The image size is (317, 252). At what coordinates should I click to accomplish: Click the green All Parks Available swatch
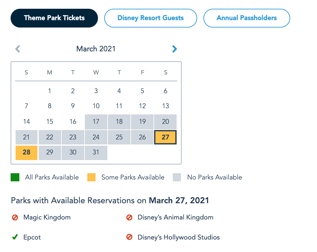click(15, 177)
